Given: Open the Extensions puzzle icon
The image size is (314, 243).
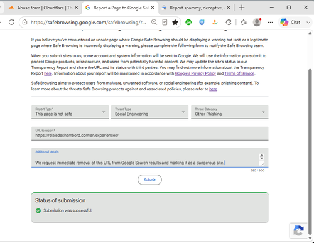Looking at the screenshot, I should coord(229,22).
